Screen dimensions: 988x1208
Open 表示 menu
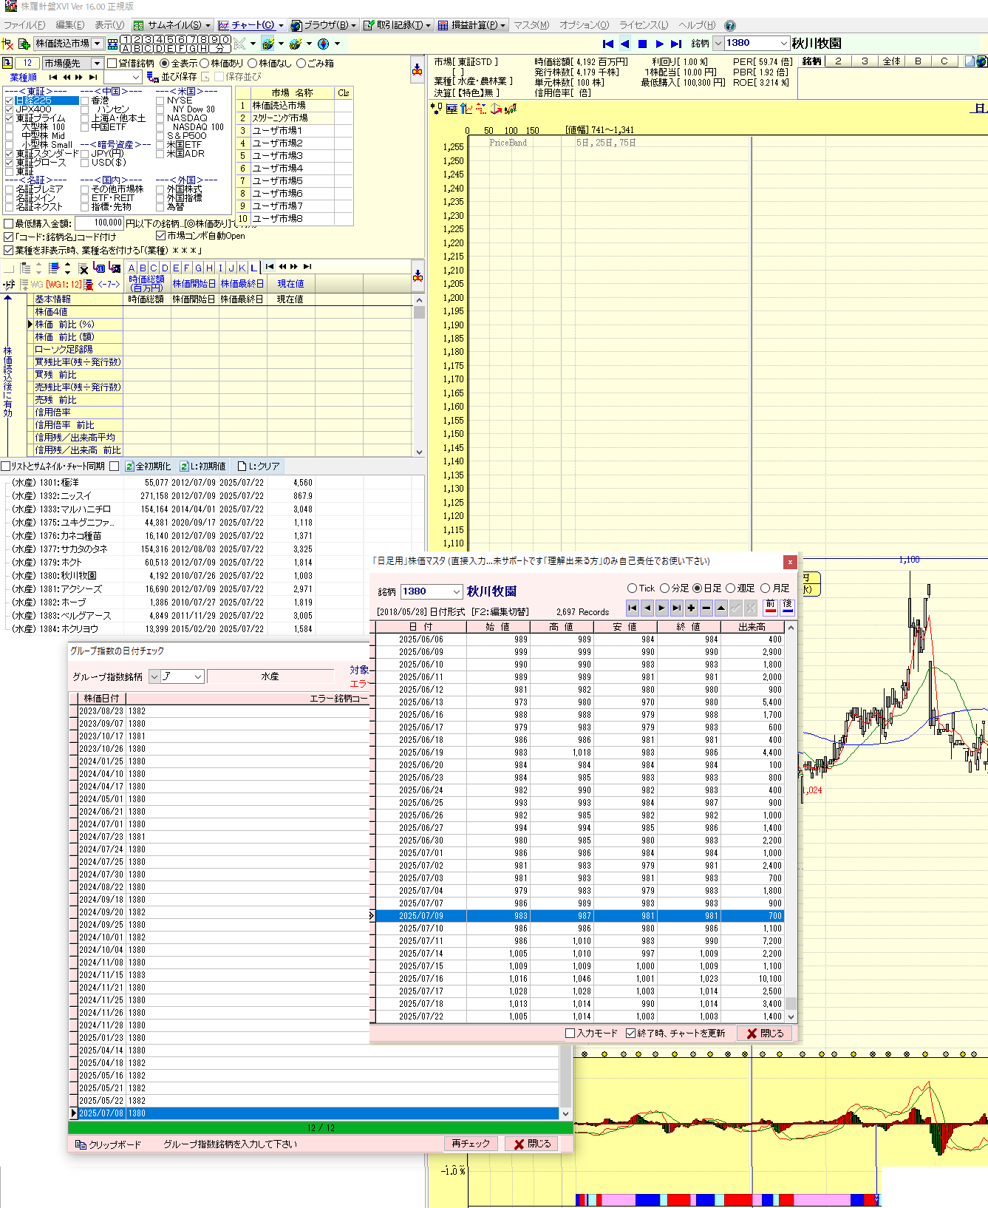pos(109,25)
